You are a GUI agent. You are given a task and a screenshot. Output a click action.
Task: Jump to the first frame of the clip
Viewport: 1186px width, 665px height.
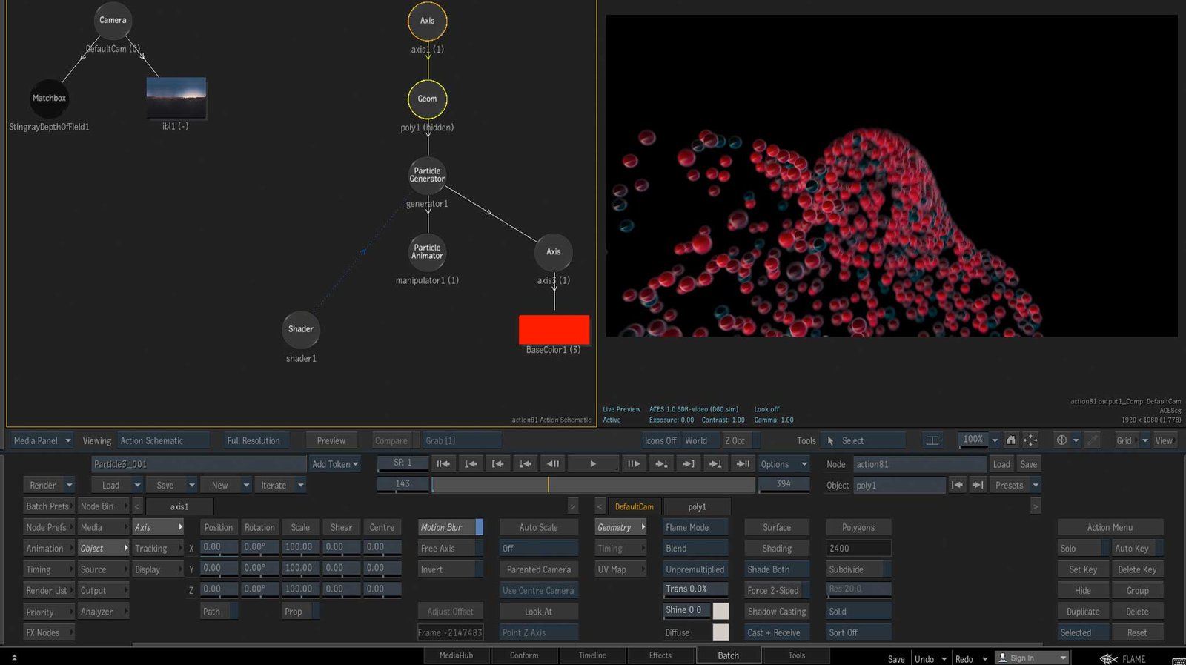443,464
